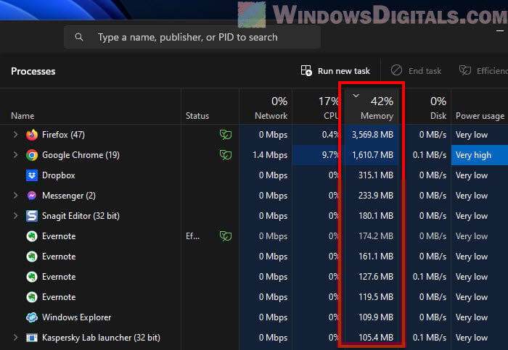This screenshot has height=350, width=508.
Task: Select Snagit Editor (32 bit) row name
Action: pyautogui.click(x=81, y=216)
